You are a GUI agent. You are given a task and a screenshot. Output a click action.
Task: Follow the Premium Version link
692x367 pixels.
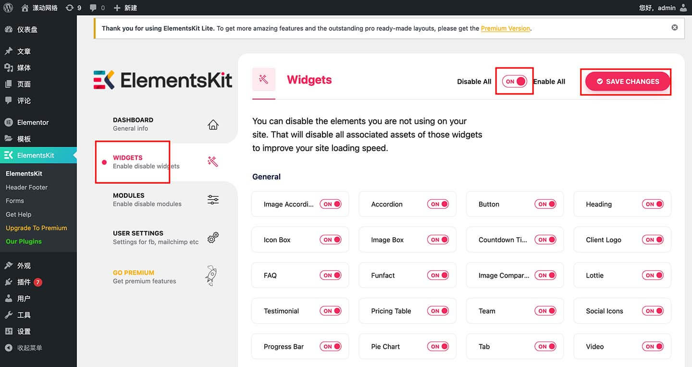(x=505, y=28)
